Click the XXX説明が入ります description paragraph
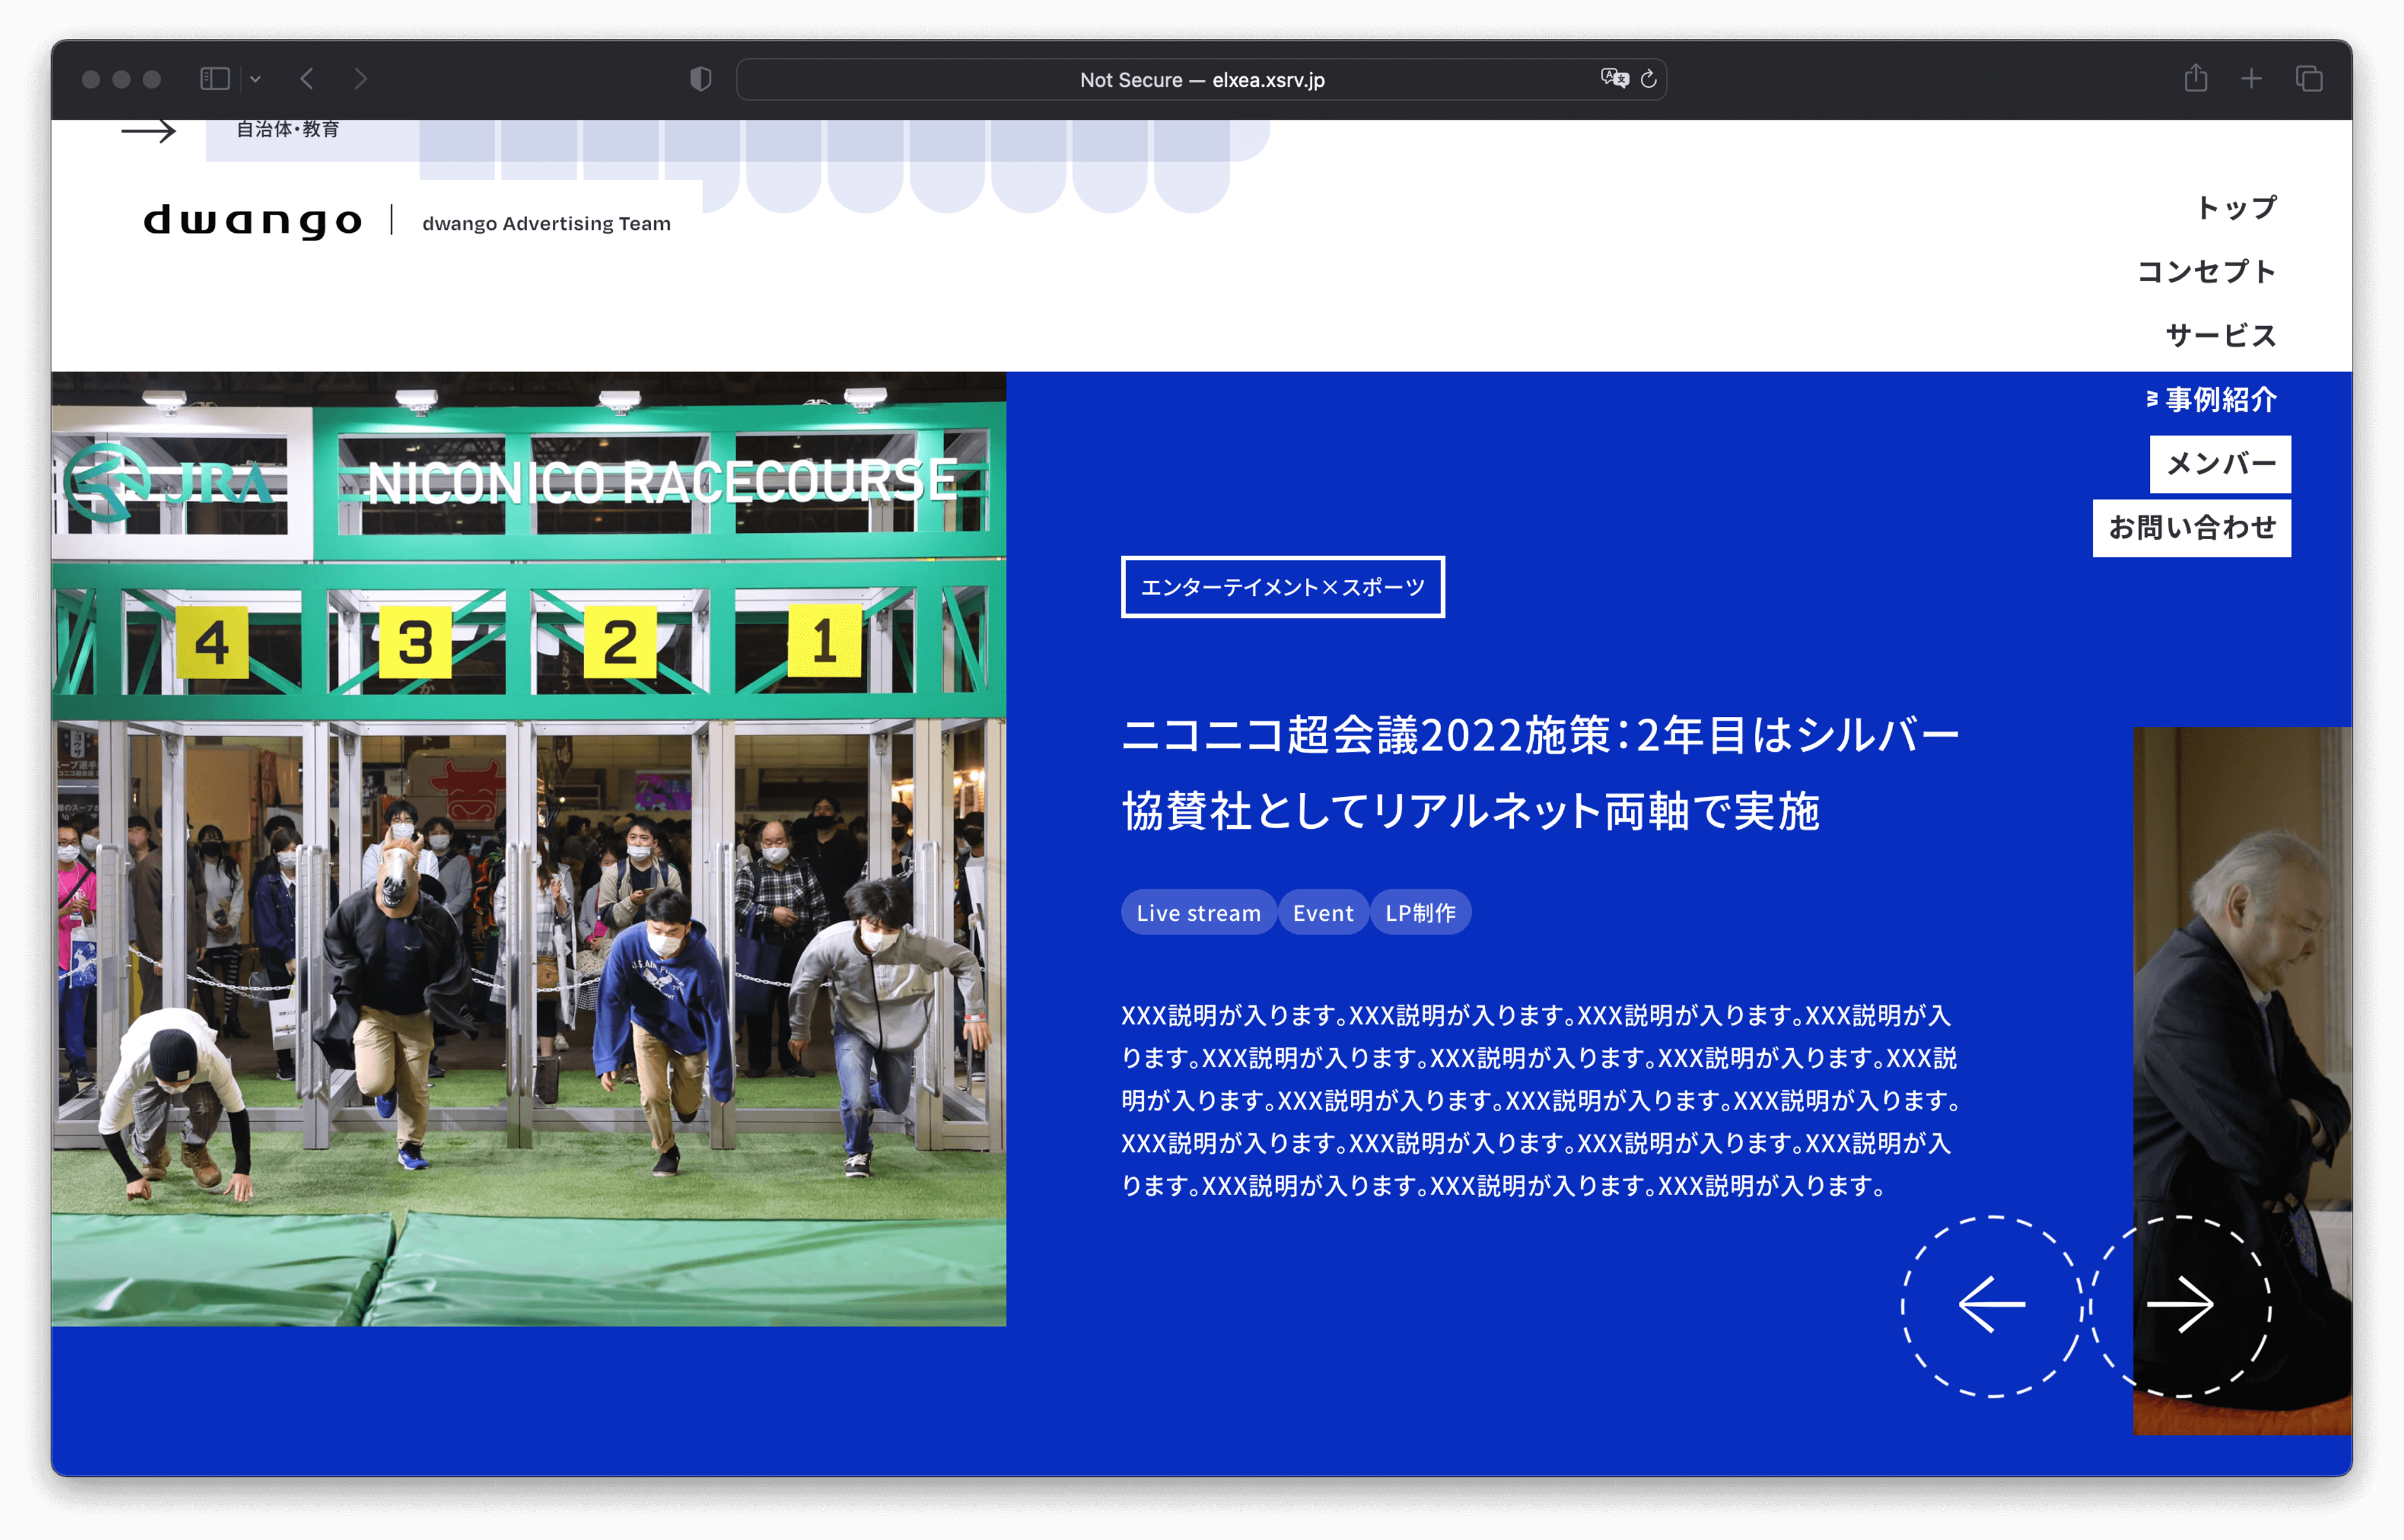The width and height of the screenshot is (2404, 1540). [1540, 1100]
